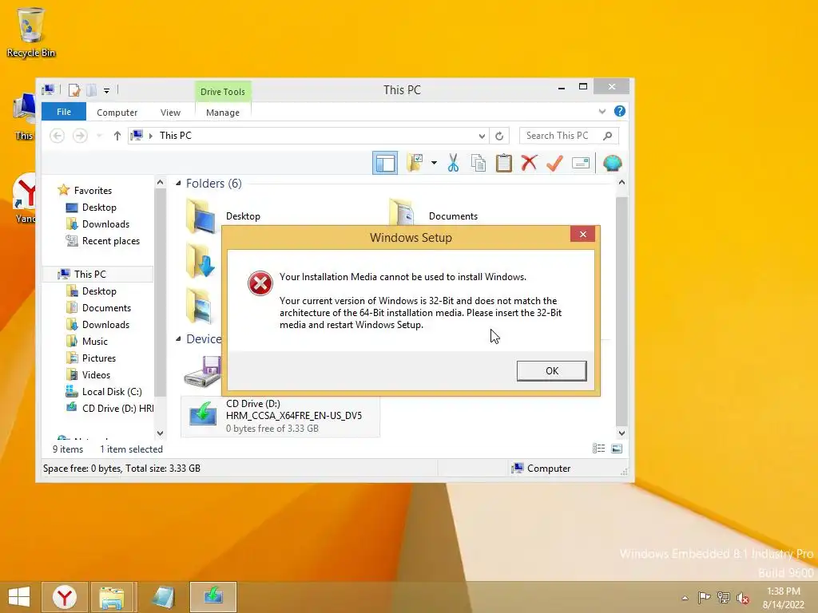Collapse the Folders (6) group
818x613 pixels.
178,184
